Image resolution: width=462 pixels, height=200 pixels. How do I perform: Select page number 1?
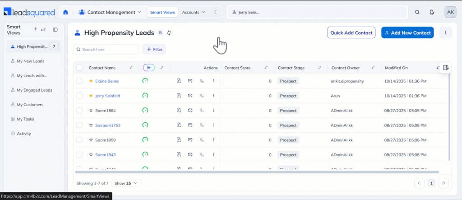coord(431,183)
